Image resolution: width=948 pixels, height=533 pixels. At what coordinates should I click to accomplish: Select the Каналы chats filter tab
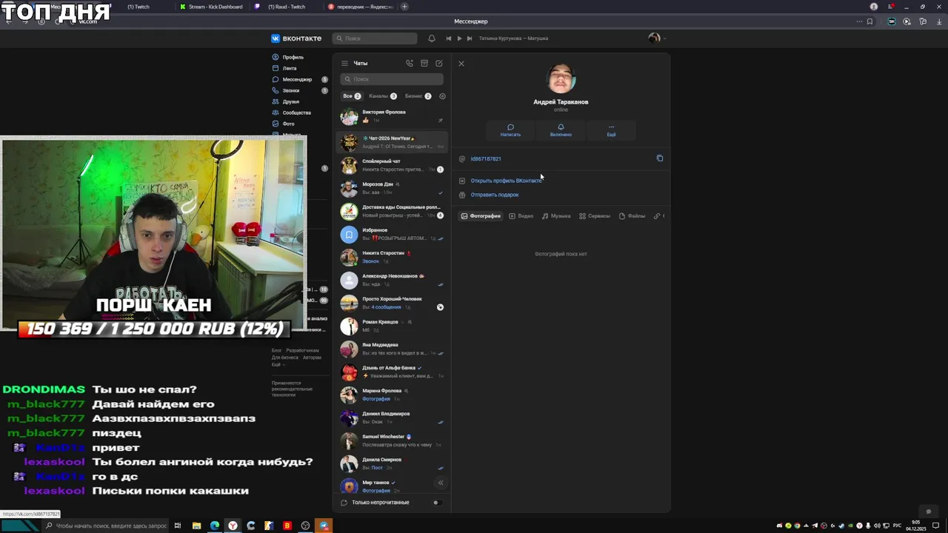(x=383, y=96)
